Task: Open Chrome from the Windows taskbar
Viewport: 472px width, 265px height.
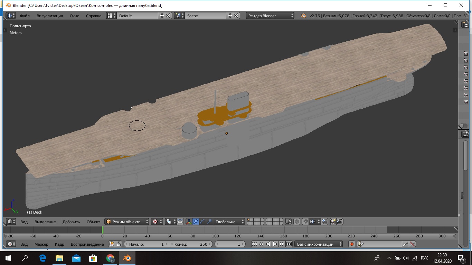Action: [111, 258]
